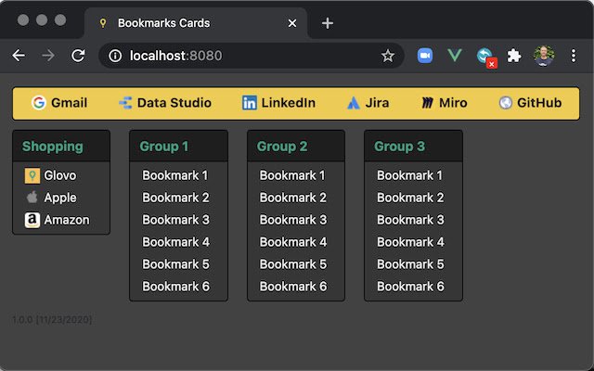Image resolution: width=594 pixels, height=371 pixels.
Task: Click the version text 1.0.0 [11/23/2020]
Action: [x=52, y=320]
